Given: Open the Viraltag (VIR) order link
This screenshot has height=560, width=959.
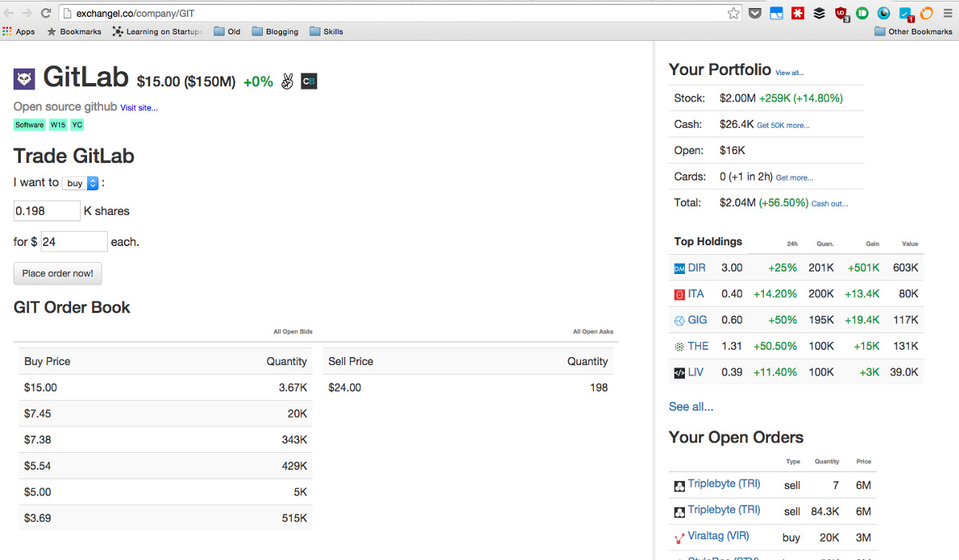Looking at the screenshot, I should point(718,535).
